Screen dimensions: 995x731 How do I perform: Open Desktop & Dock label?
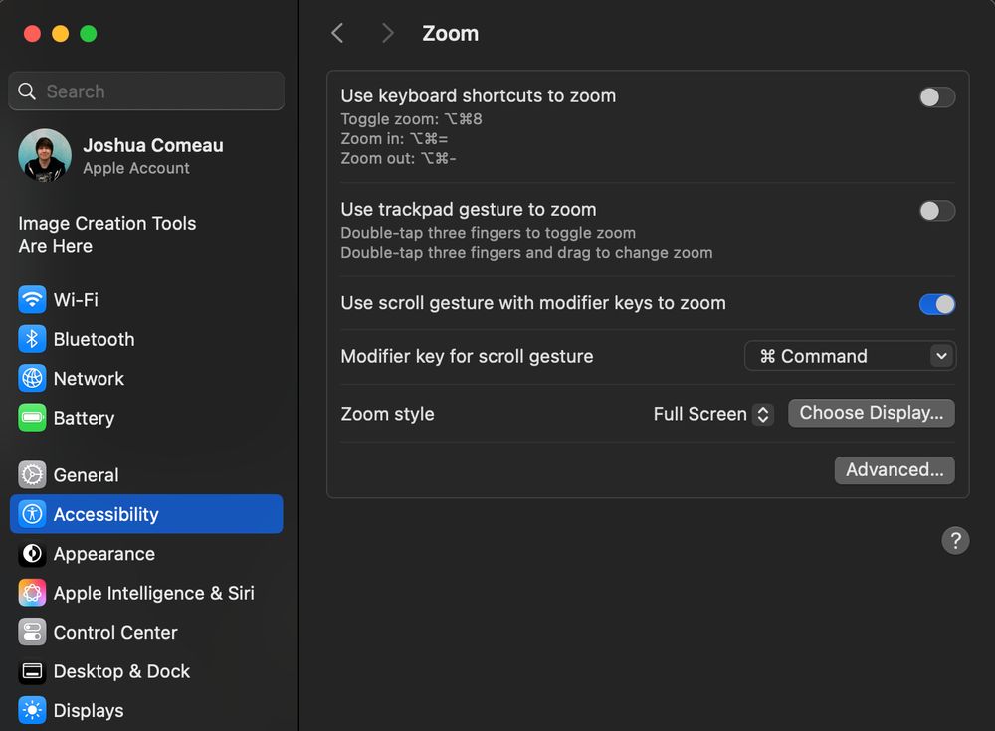coord(121,671)
